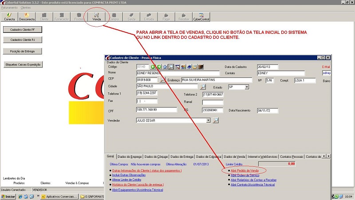The height and width of the screenshot is (200, 355).
Task: Open Outras Informações do Cliente link
Action: click(147, 171)
